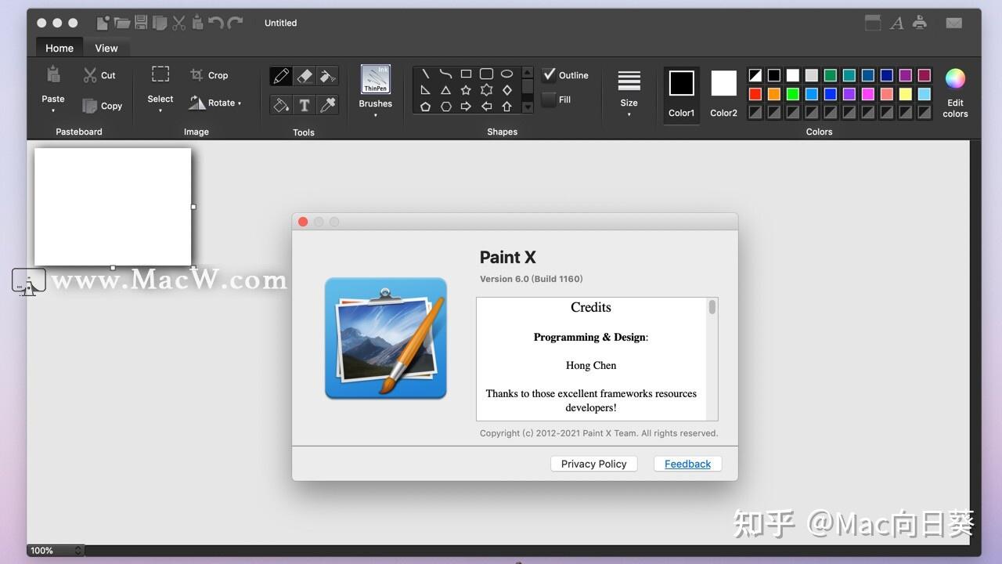This screenshot has height=564, width=1002.
Task: Toggle the Fill option for shapes
Action: pos(549,99)
